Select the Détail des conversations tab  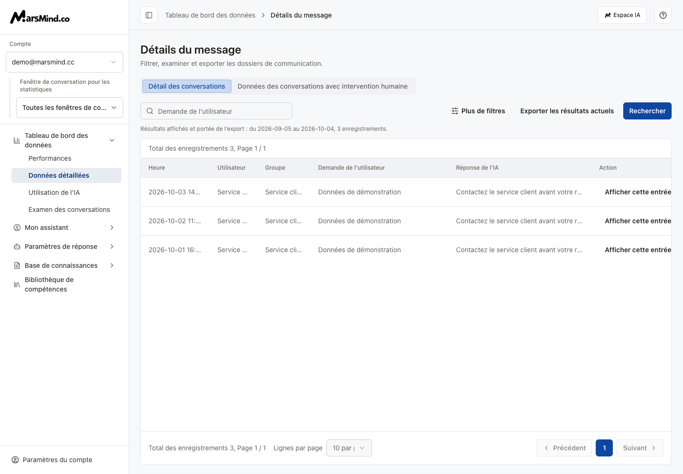point(187,86)
